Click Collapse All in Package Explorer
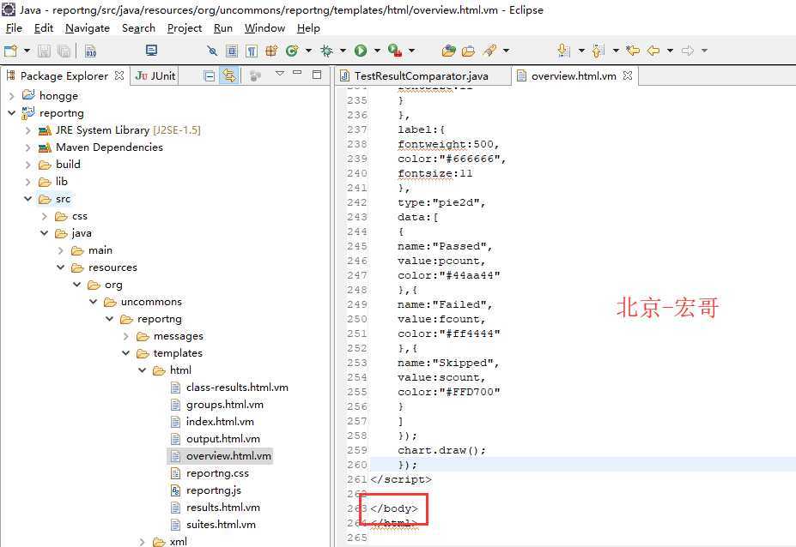 (x=210, y=75)
